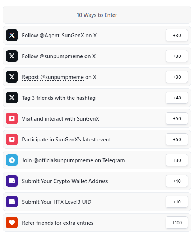Viewport: 194px width, 234px height.
Task: Click X icon beside Repost @sunpumpmeme
Action: (x=12, y=77)
